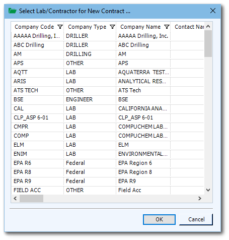Close the Select Lab/Contractor dialog
The image size is (229, 240).
[213, 11]
